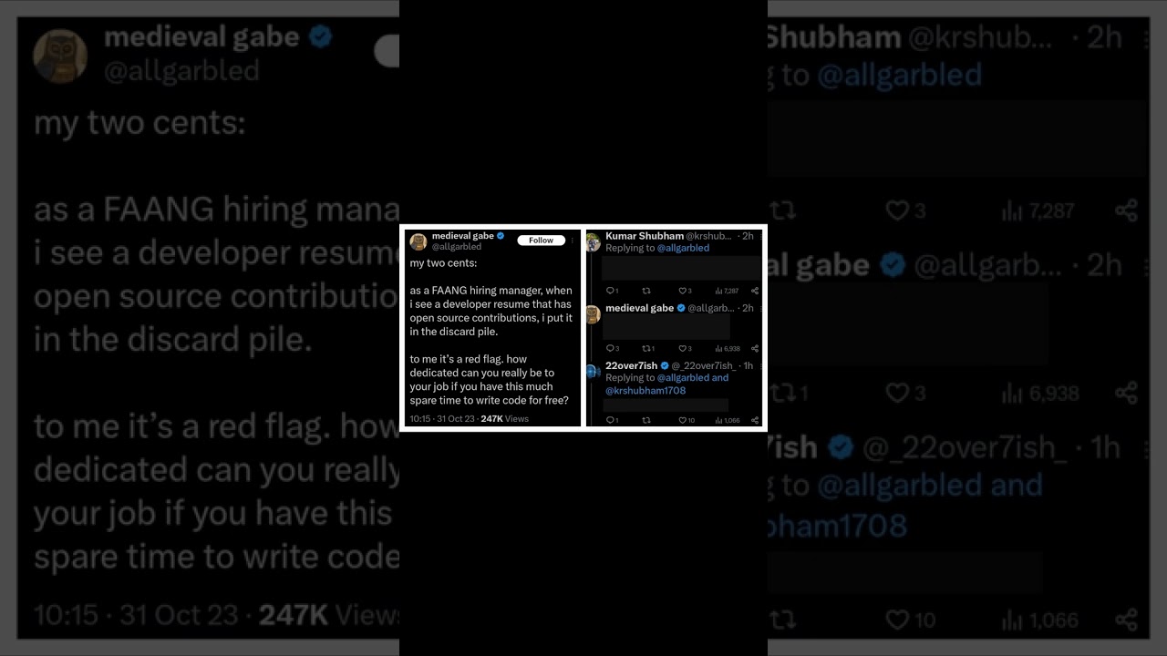Open medieval gabe's avatar on main tweet
1167x656 pixels.
click(418, 241)
